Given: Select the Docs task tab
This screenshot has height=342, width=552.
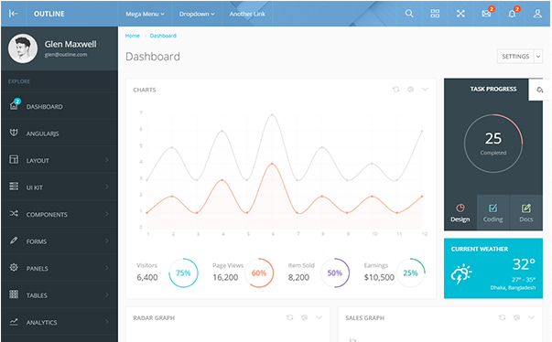Looking at the screenshot, I should 526,213.
